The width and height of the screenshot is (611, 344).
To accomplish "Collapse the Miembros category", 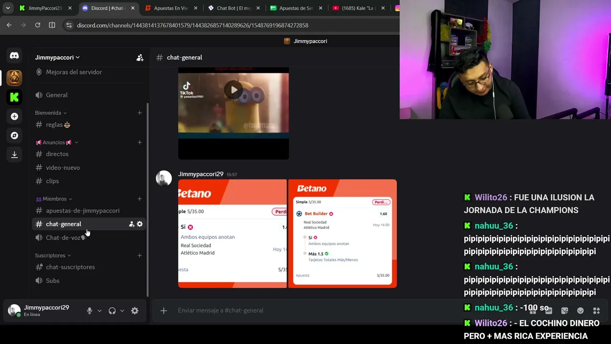I will (53, 199).
